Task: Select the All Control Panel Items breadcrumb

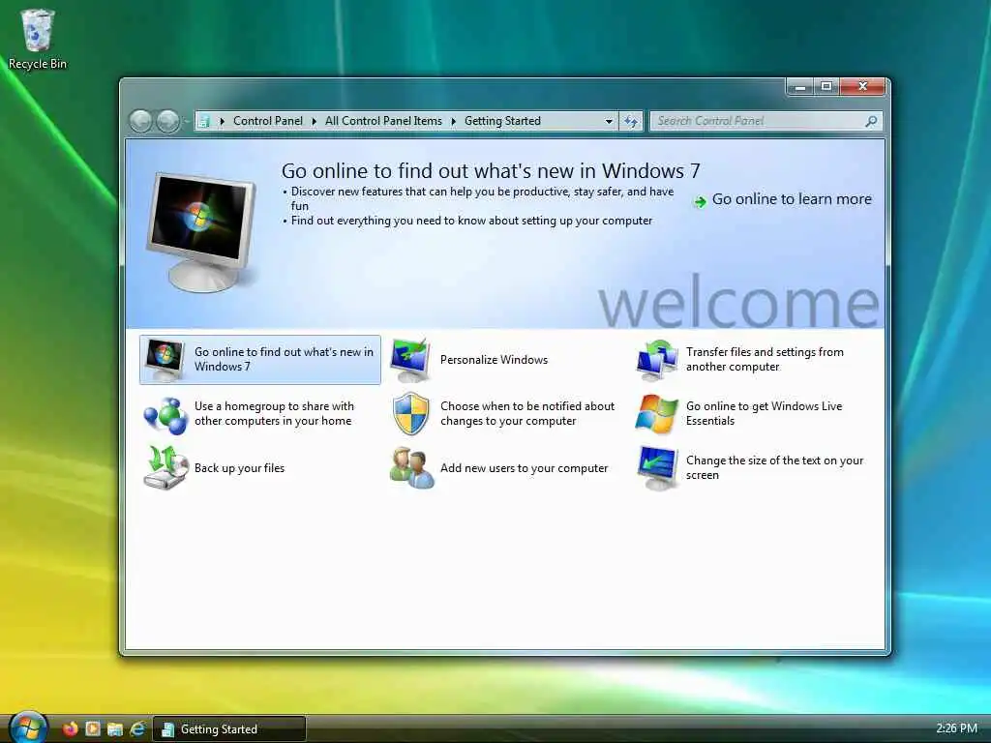Action: [383, 121]
